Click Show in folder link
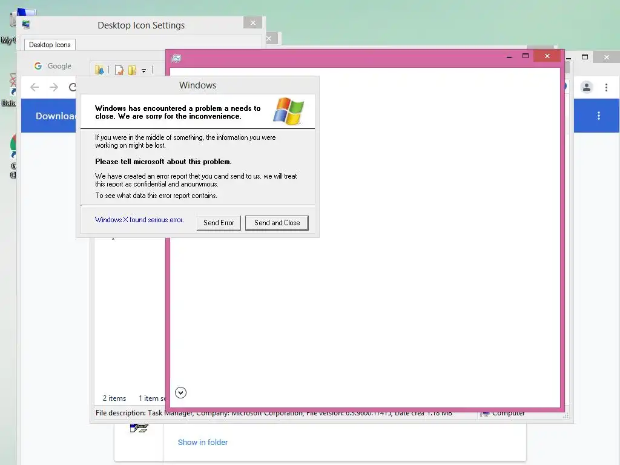The image size is (620, 465). coord(202,443)
